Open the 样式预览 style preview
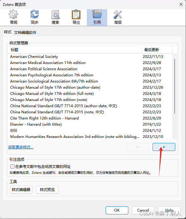The width and height of the screenshot is (186, 219). (47, 190)
